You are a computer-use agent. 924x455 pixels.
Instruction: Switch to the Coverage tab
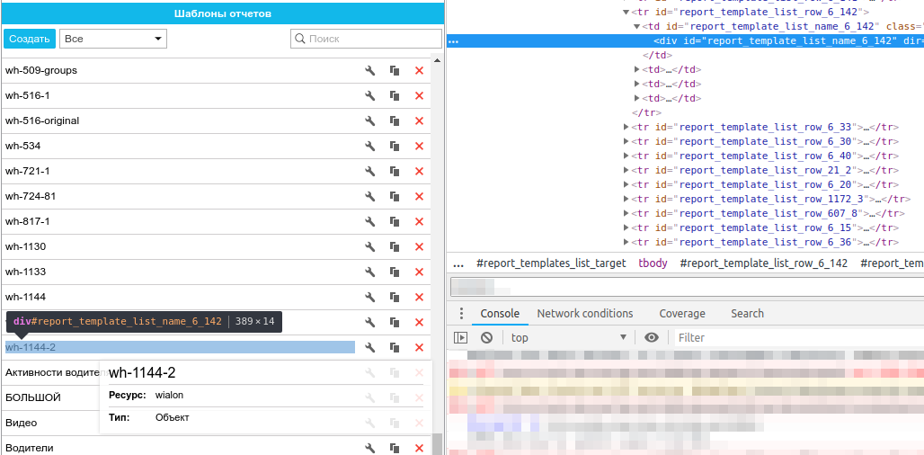[x=682, y=314]
